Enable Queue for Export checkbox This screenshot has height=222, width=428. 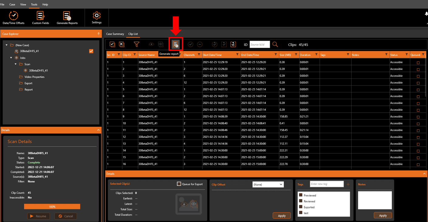[x=179, y=184]
